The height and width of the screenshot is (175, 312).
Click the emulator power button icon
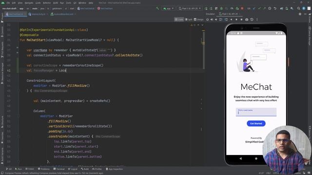[207, 19]
